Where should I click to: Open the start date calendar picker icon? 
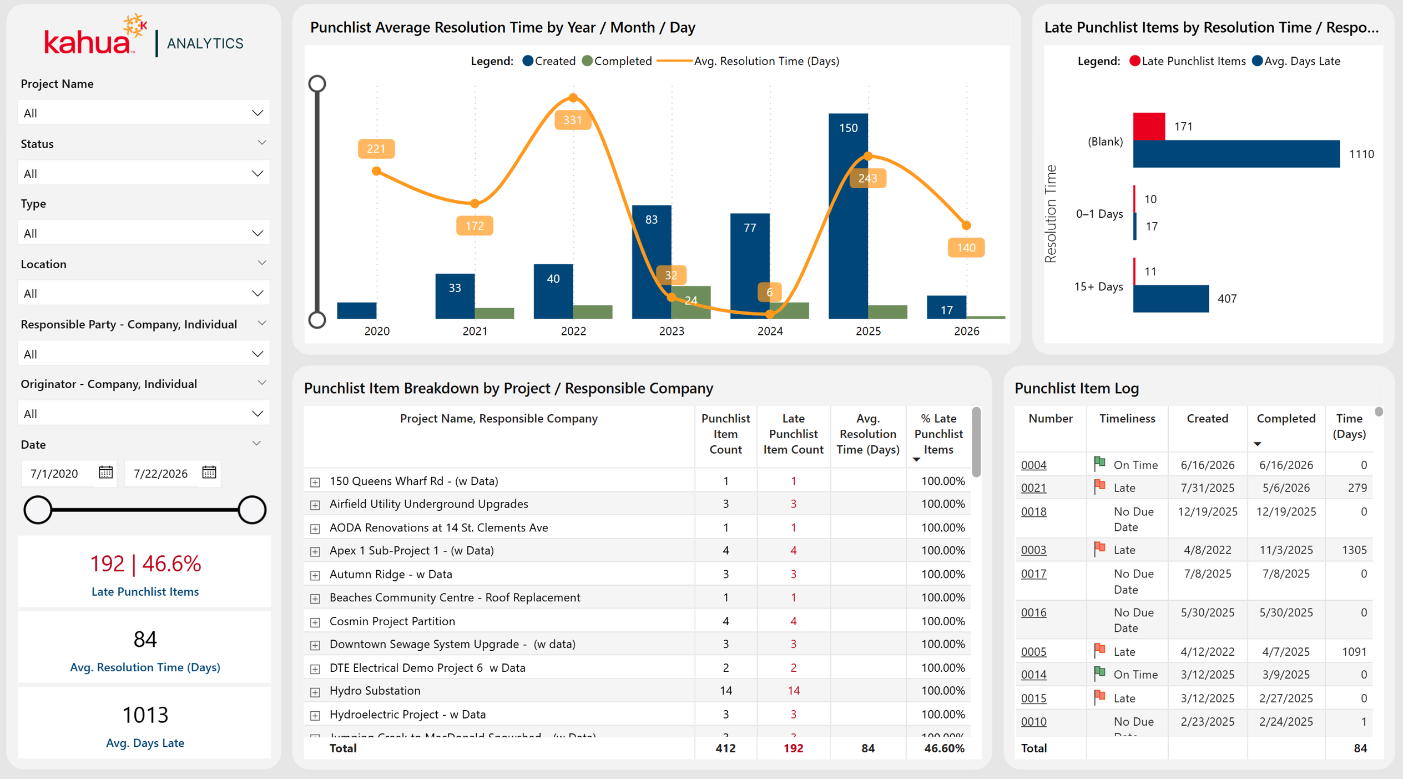(105, 473)
